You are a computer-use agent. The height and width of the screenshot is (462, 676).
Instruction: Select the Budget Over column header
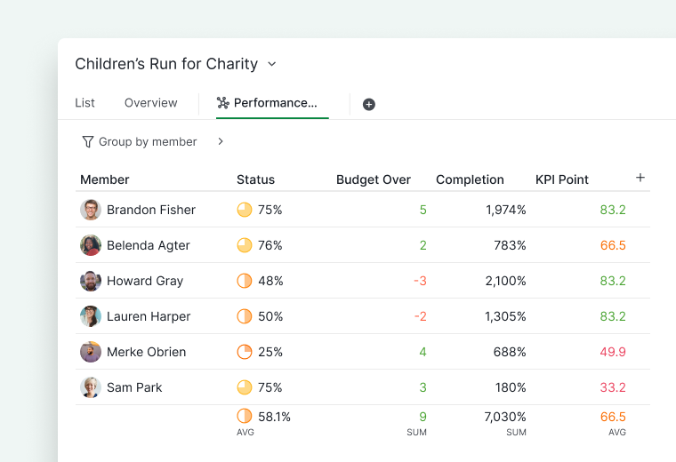(374, 179)
